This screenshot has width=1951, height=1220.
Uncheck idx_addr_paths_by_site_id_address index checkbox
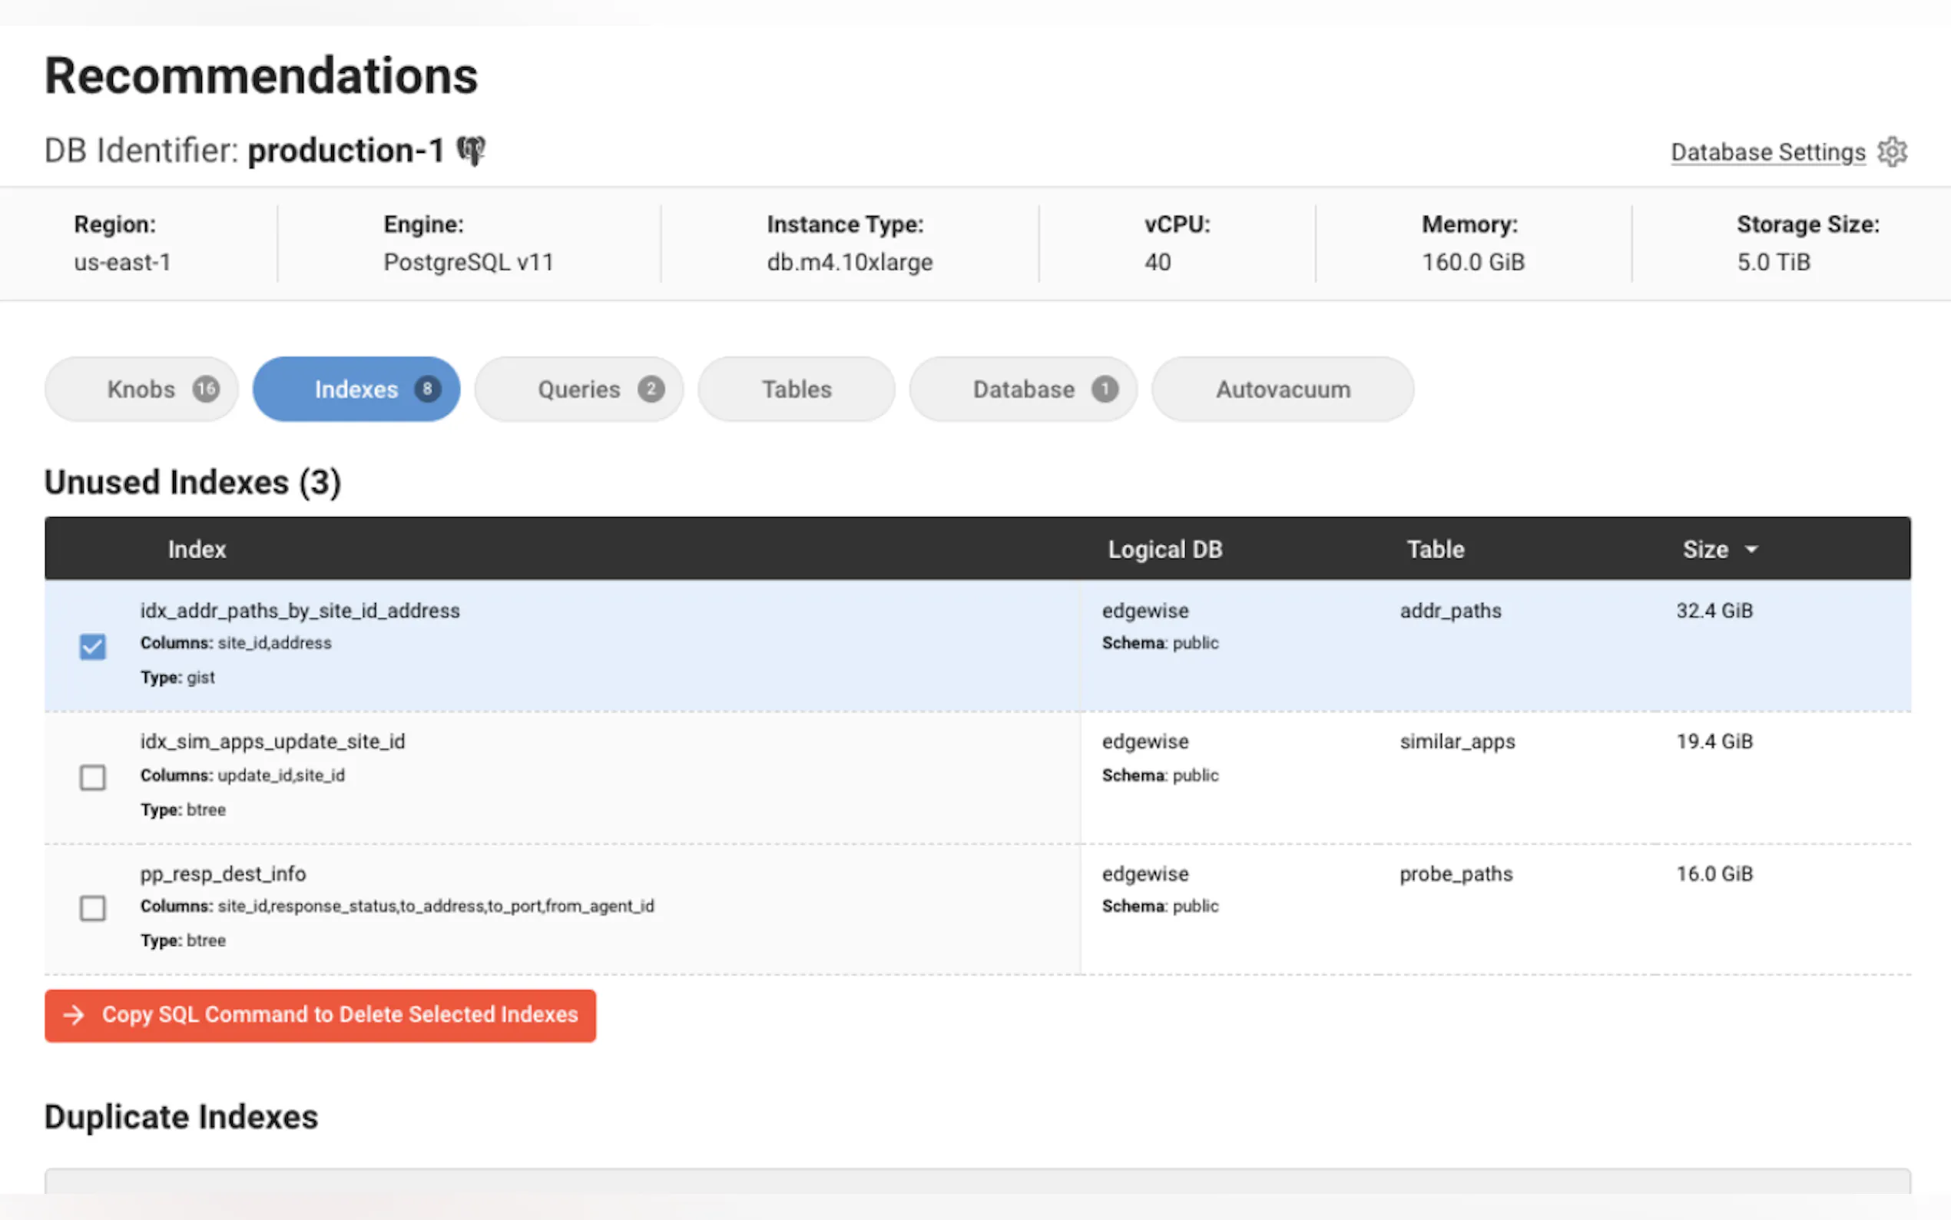click(x=93, y=646)
